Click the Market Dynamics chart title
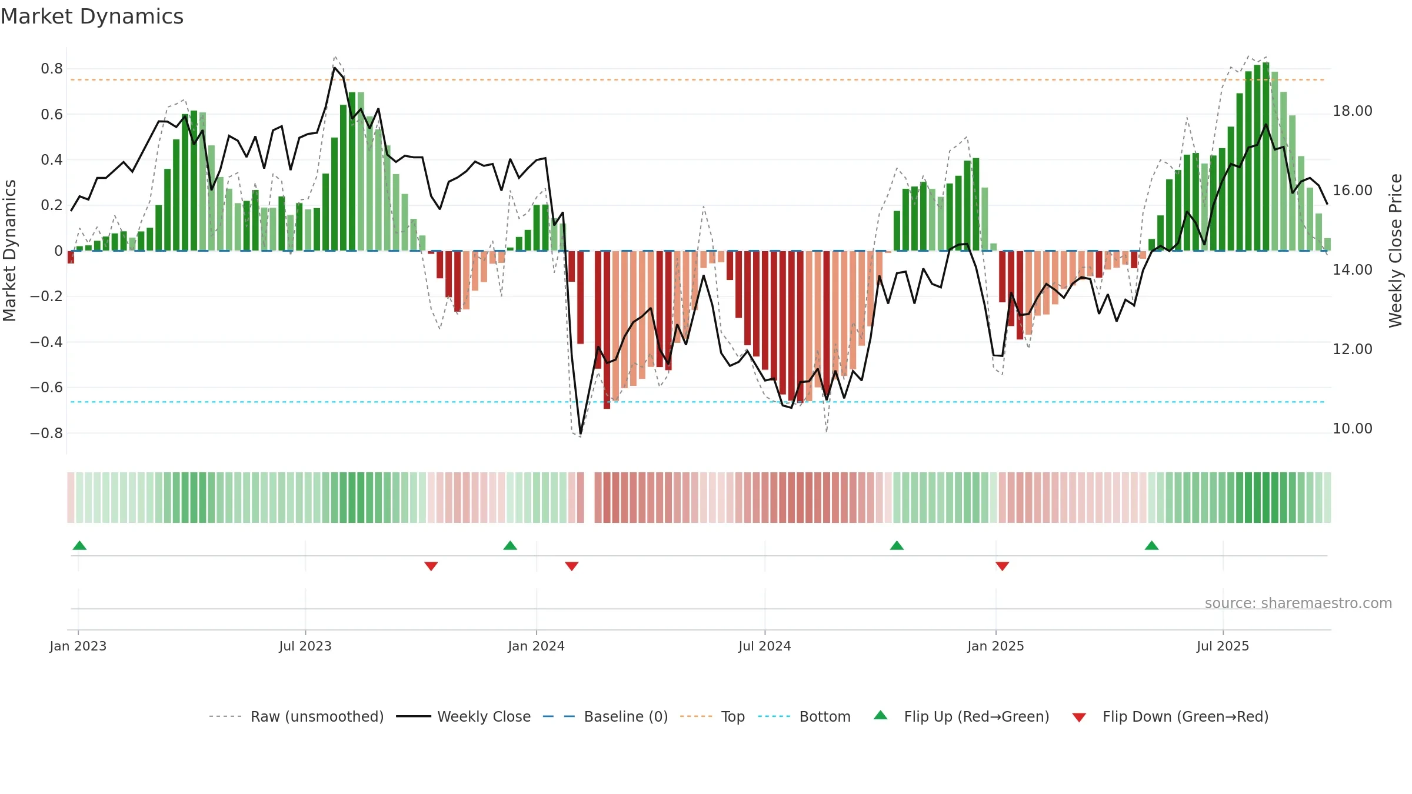The height and width of the screenshot is (794, 1412). pyautogui.click(x=92, y=16)
